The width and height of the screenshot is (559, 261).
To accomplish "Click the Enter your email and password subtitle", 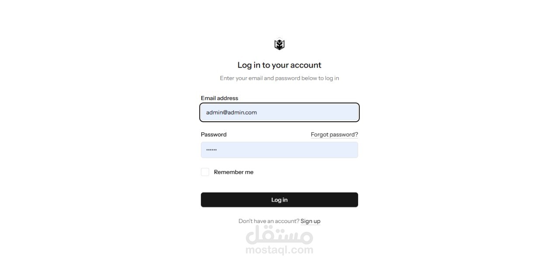I will [279, 78].
